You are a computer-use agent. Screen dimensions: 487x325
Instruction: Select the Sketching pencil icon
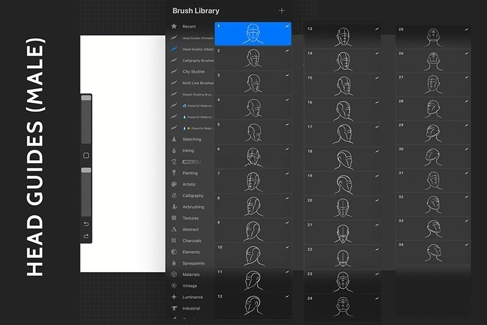coord(174,139)
